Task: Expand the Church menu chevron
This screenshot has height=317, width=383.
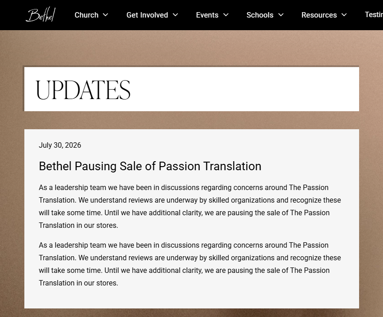Action: (x=106, y=15)
